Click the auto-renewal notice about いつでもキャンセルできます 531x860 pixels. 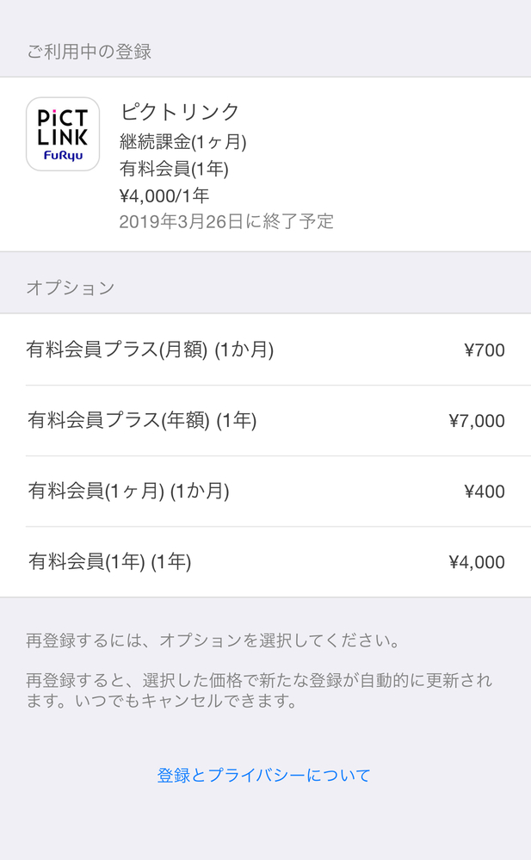tap(161, 702)
